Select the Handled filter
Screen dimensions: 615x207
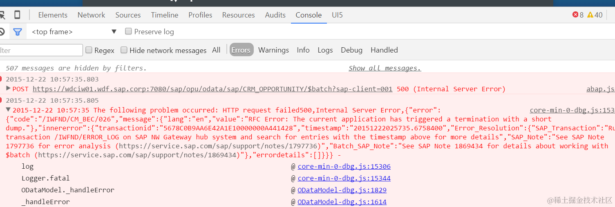click(384, 50)
